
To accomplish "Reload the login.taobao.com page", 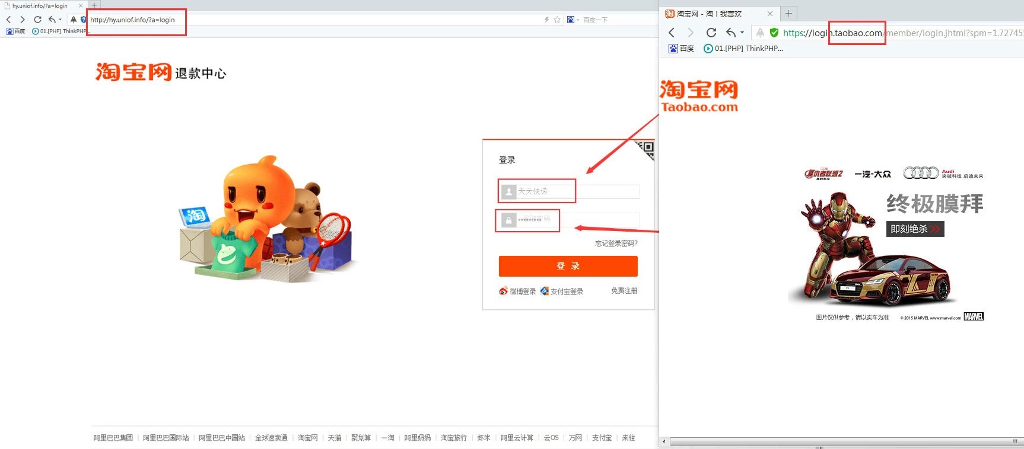I will (711, 33).
